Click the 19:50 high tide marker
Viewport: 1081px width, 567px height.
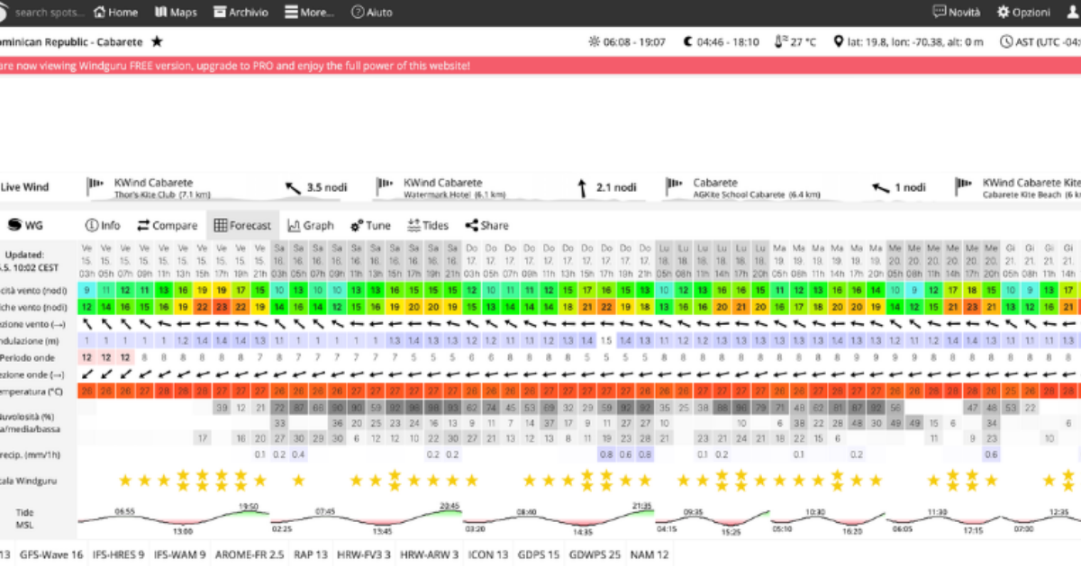(x=250, y=507)
